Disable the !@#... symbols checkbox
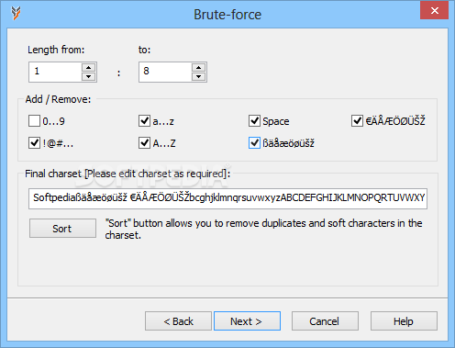 click(x=34, y=143)
